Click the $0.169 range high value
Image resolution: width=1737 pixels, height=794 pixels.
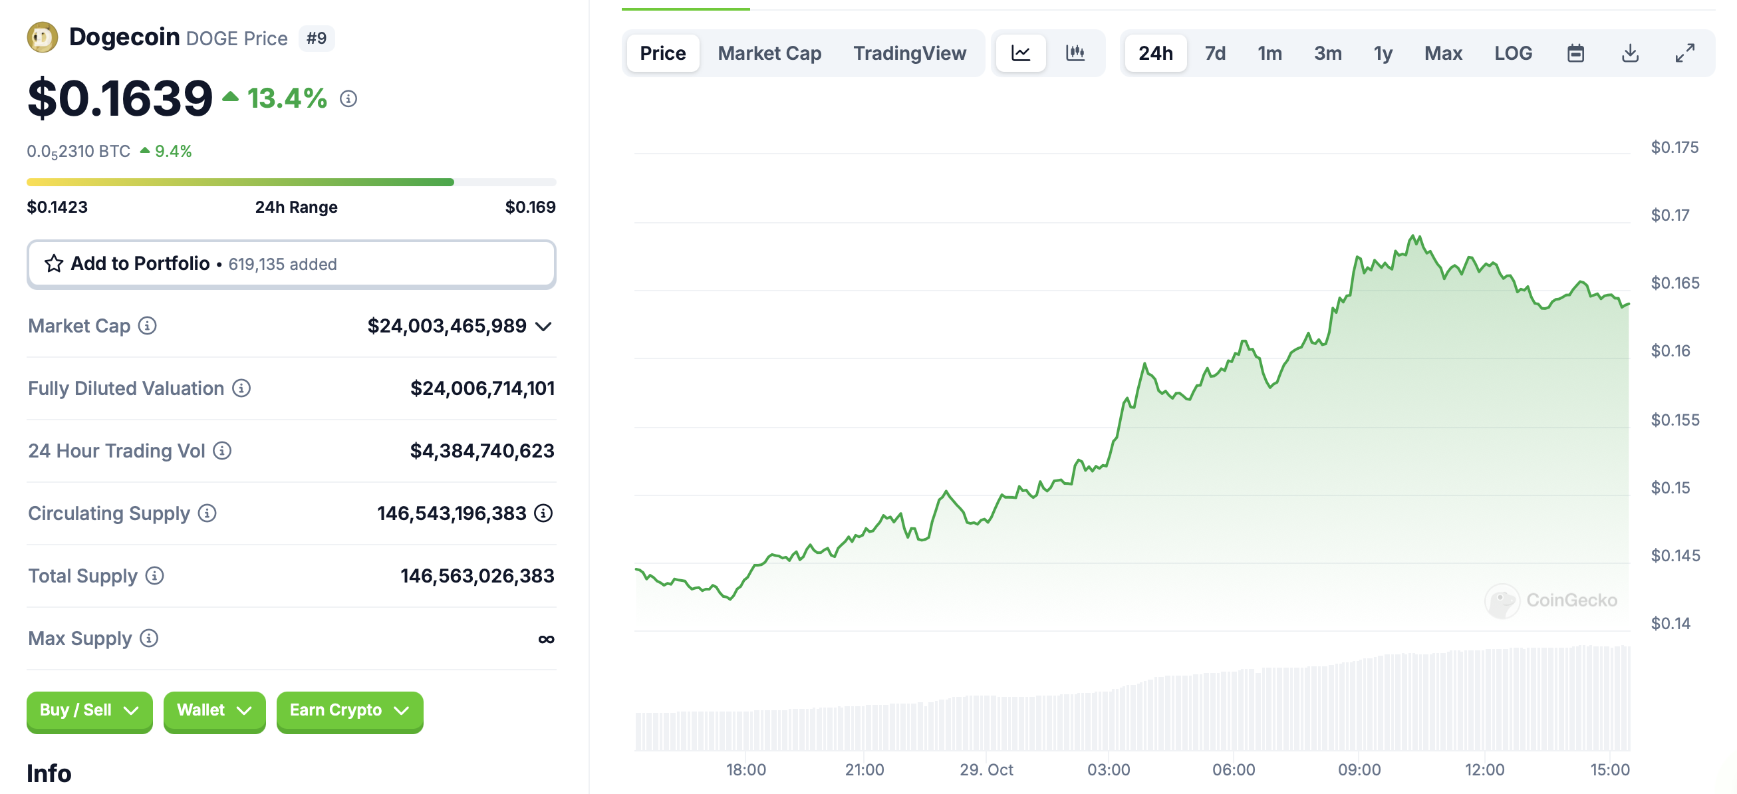coord(530,207)
